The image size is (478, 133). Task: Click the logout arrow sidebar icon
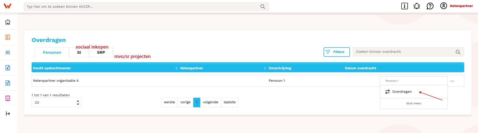coord(8,113)
